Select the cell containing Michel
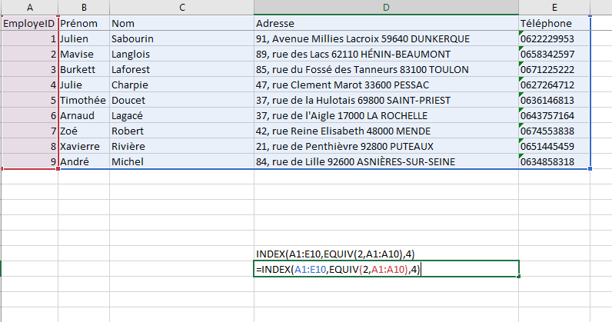Image resolution: width=612 pixels, height=322 pixels. pyautogui.click(x=182, y=161)
